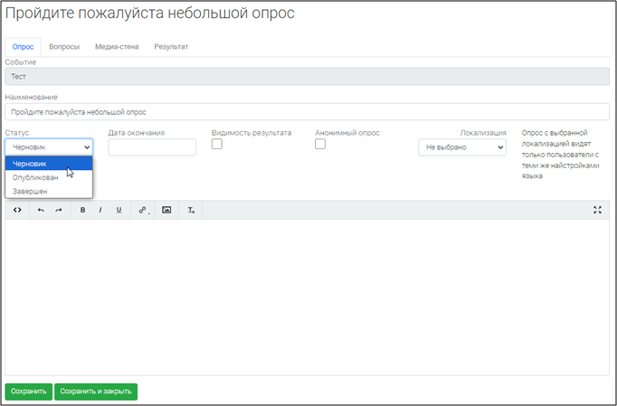The height and width of the screenshot is (406, 617).
Task: Click the Сохранить button
Action: click(28, 392)
